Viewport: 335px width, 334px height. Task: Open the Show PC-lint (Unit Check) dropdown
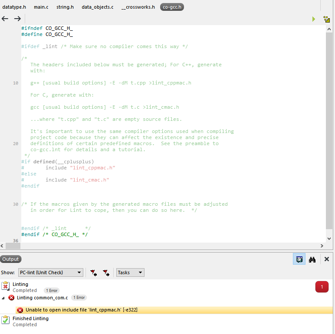[51, 272]
